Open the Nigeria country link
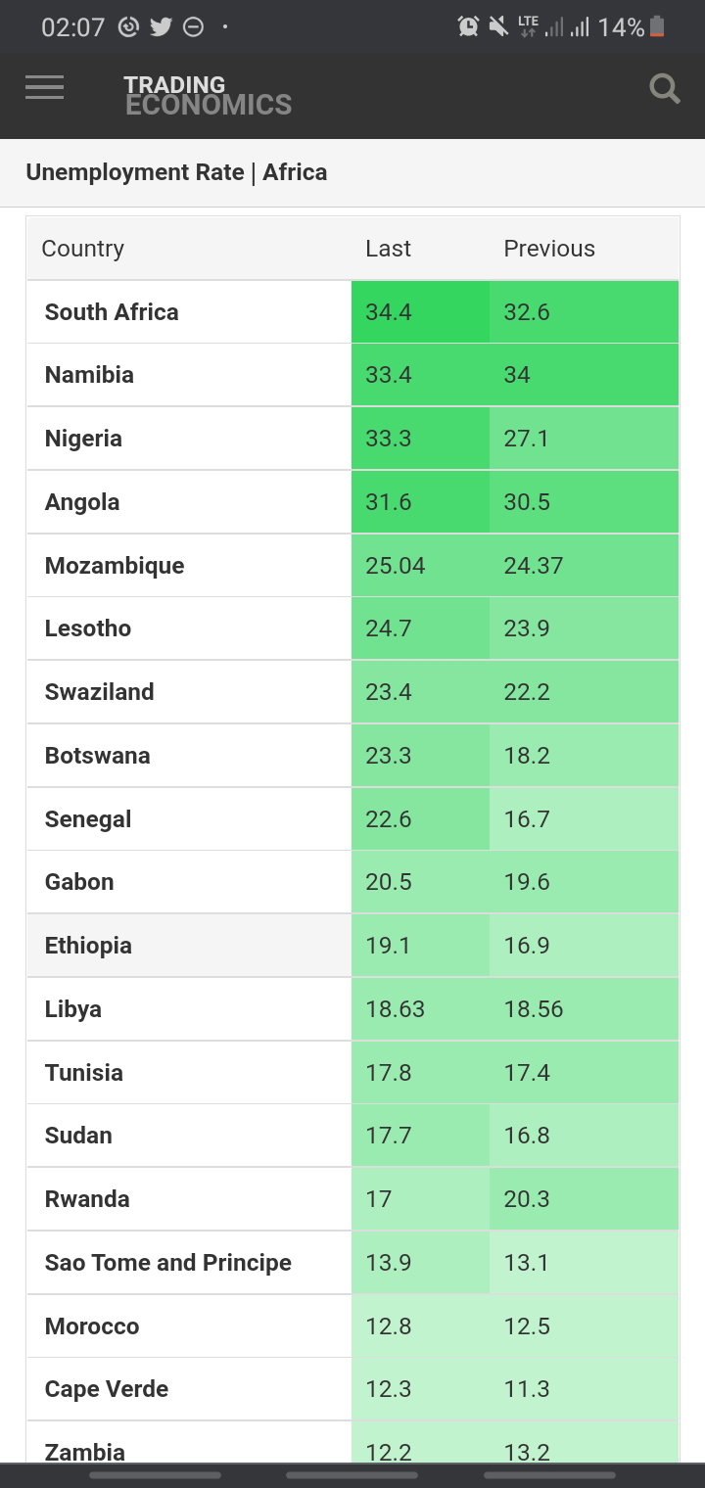The width and height of the screenshot is (705, 1488). tap(83, 439)
